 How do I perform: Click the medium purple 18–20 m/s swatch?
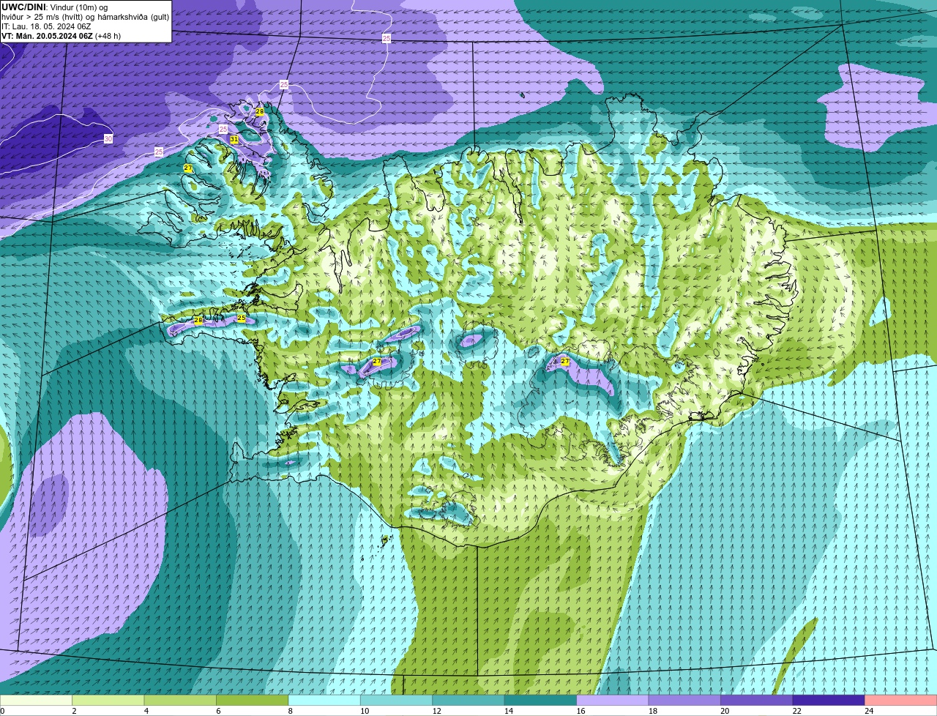tap(684, 700)
